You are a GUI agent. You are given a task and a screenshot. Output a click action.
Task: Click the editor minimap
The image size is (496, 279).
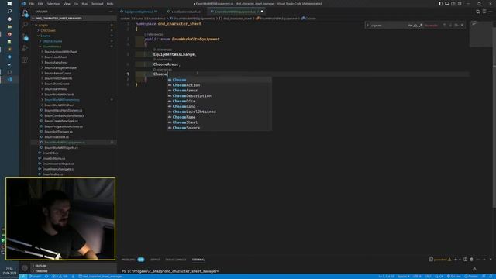tap(480, 33)
